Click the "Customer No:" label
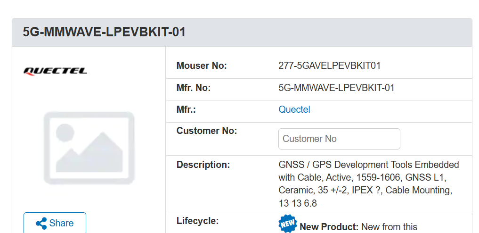Viewport: 479px width, 233px height. [207, 131]
